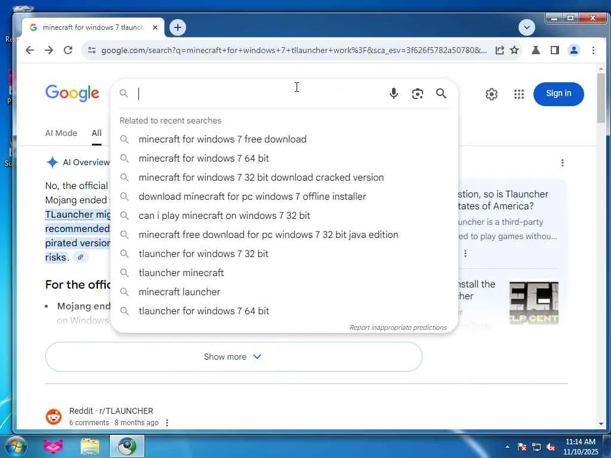Open Chrome Labs flask icon

click(x=536, y=50)
